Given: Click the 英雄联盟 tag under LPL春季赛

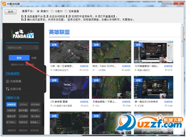Looking at the screenshot, I should 84,102.
